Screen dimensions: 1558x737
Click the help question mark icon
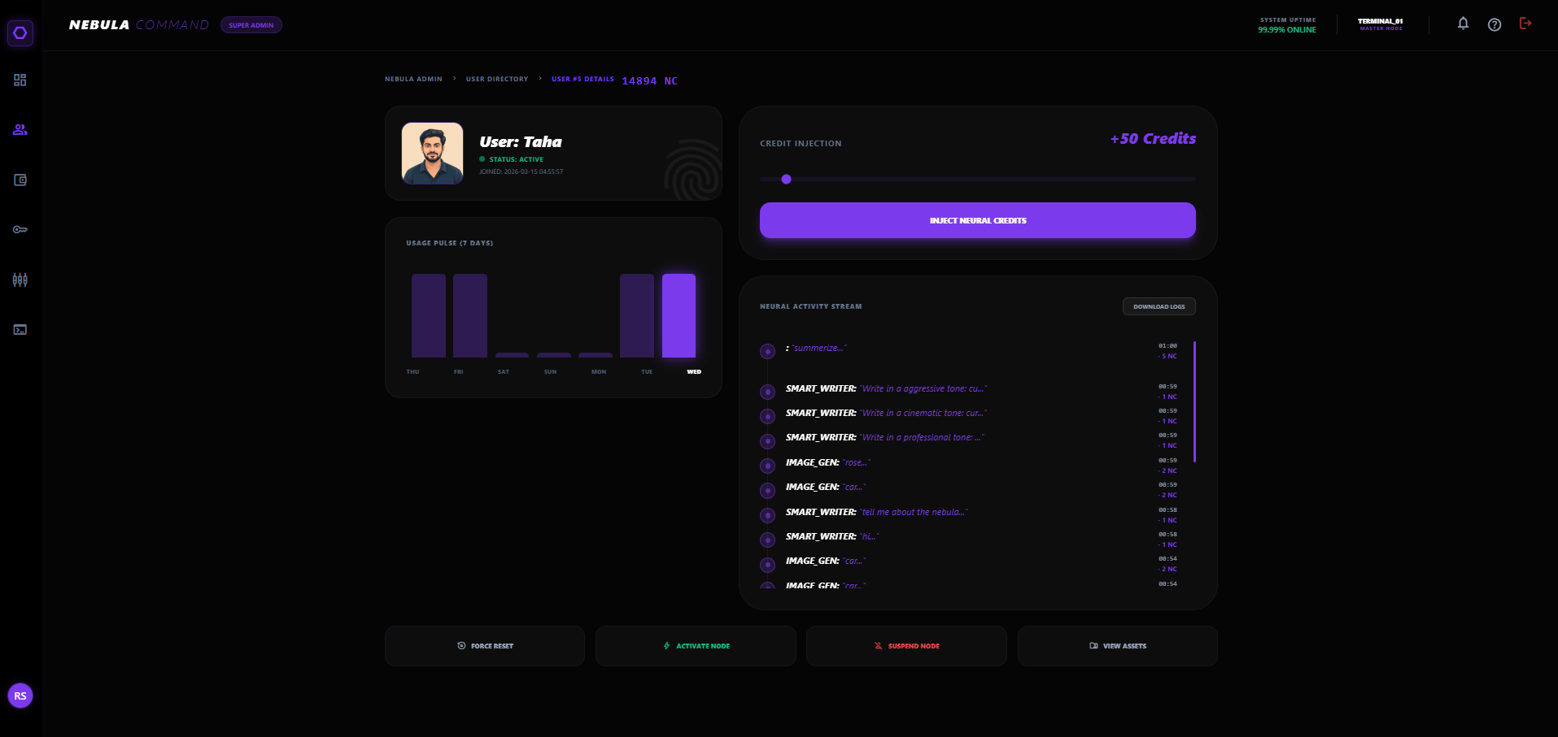point(1495,24)
